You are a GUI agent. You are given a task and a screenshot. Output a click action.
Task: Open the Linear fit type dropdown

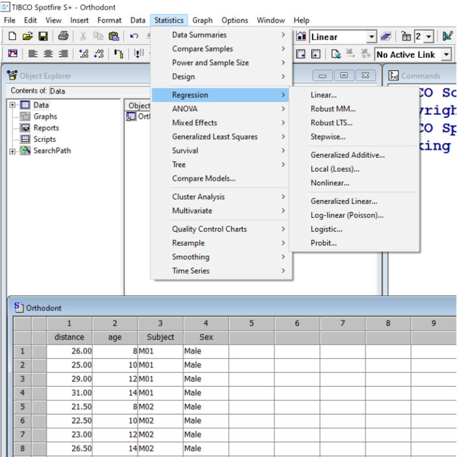[371, 37]
